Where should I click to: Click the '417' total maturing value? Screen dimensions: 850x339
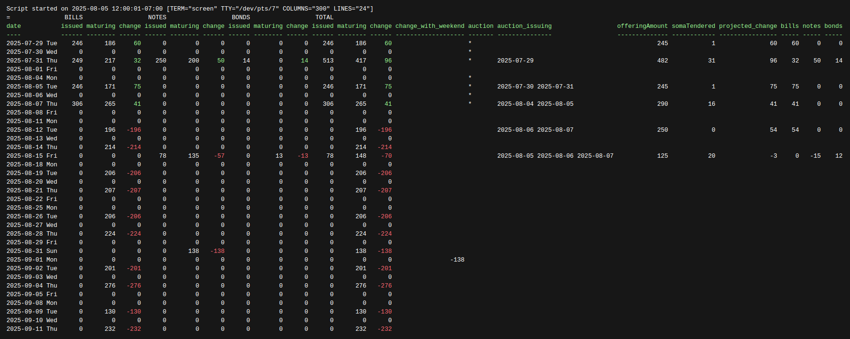point(361,61)
